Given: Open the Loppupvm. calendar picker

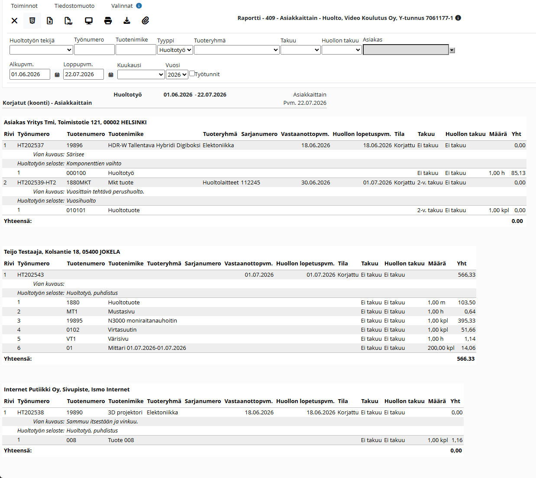Looking at the screenshot, I should [111, 75].
